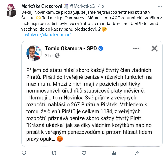Open Okamura post's three-dot options menu
The height and width of the screenshot is (159, 167).
[136, 48]
